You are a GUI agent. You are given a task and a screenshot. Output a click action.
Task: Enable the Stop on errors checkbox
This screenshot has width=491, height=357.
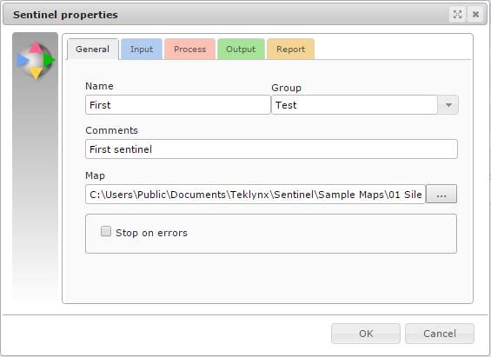106,231
